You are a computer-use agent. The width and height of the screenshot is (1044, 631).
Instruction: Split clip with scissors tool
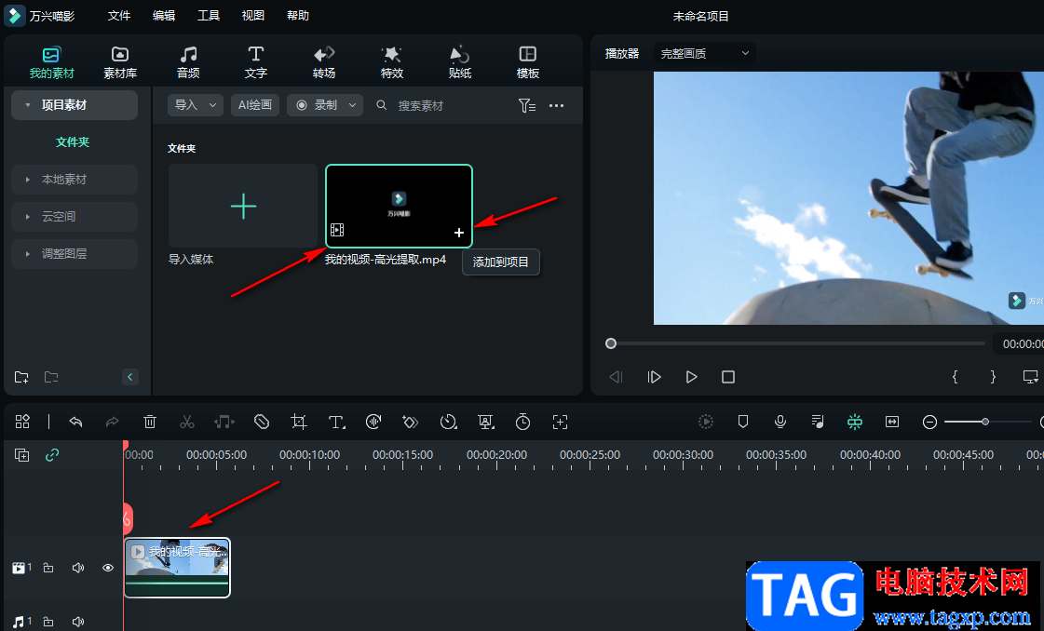pos(187,422)
